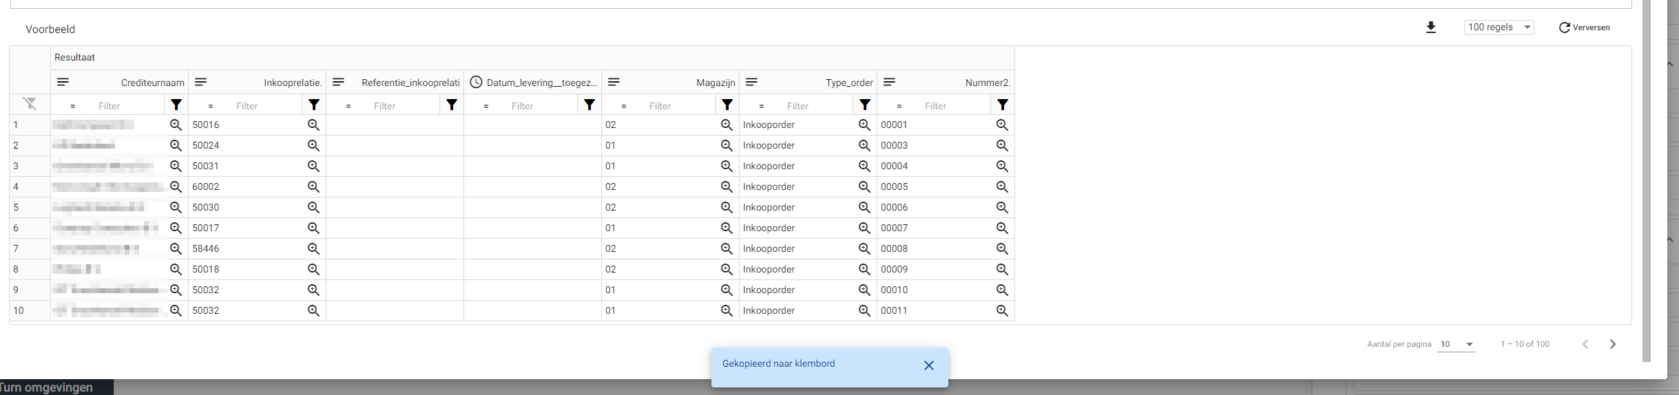Click the clear all filters icon
The height and width of the screenshot is (395, 1679).
[x=30, y=104]
